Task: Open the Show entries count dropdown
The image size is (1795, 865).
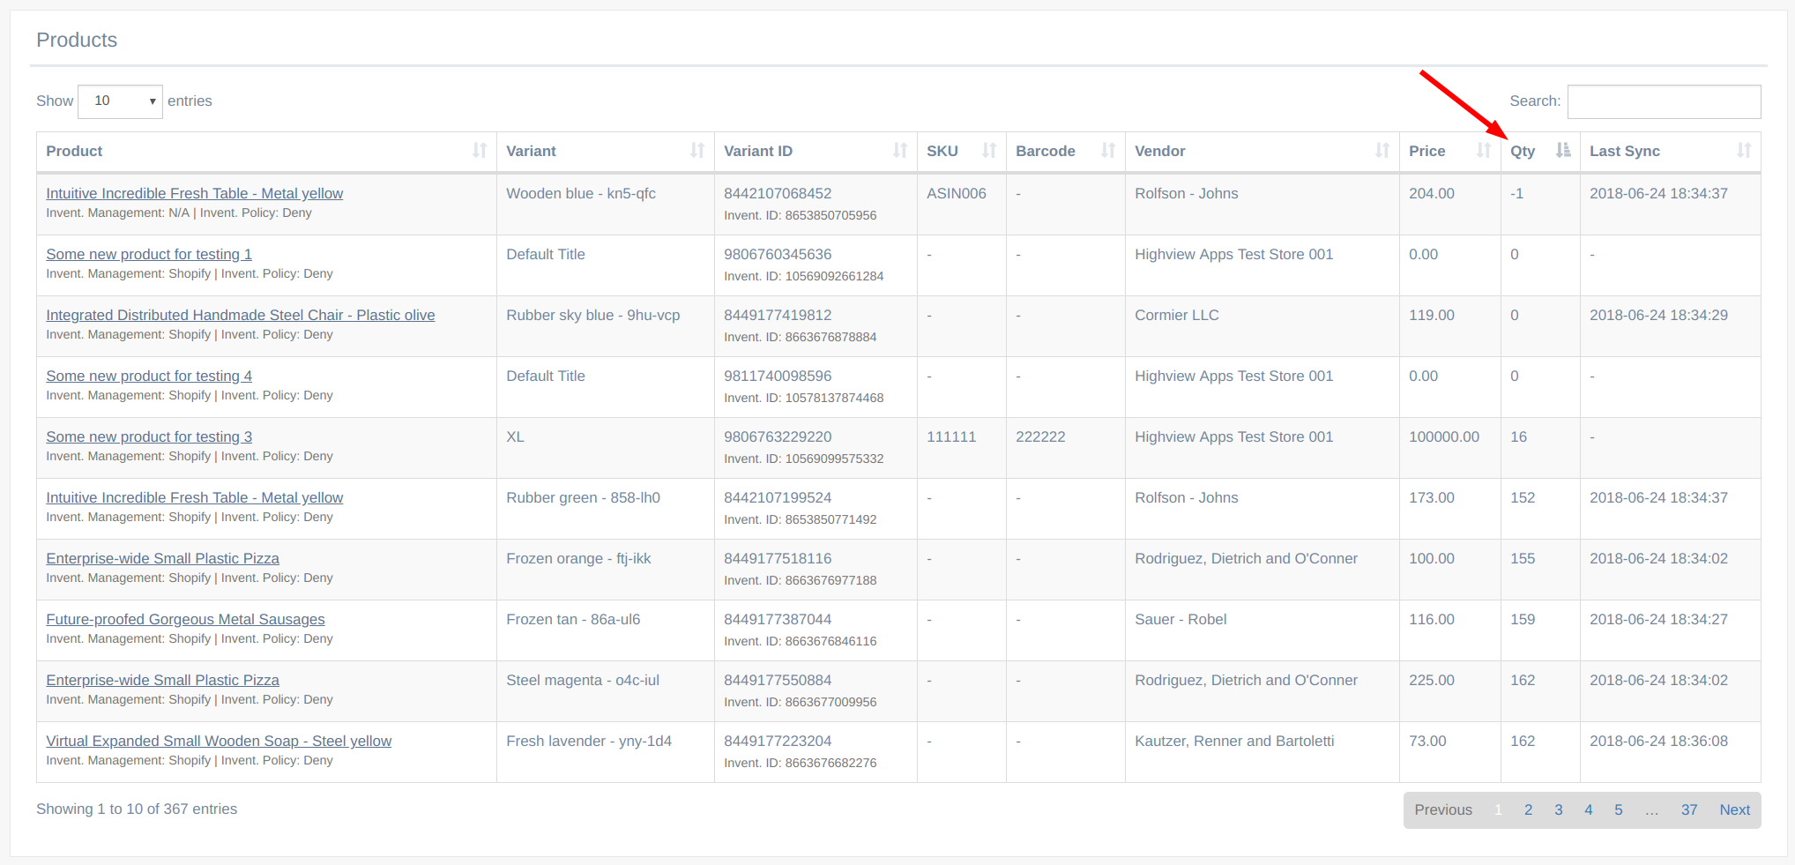Action: (120, 101)
